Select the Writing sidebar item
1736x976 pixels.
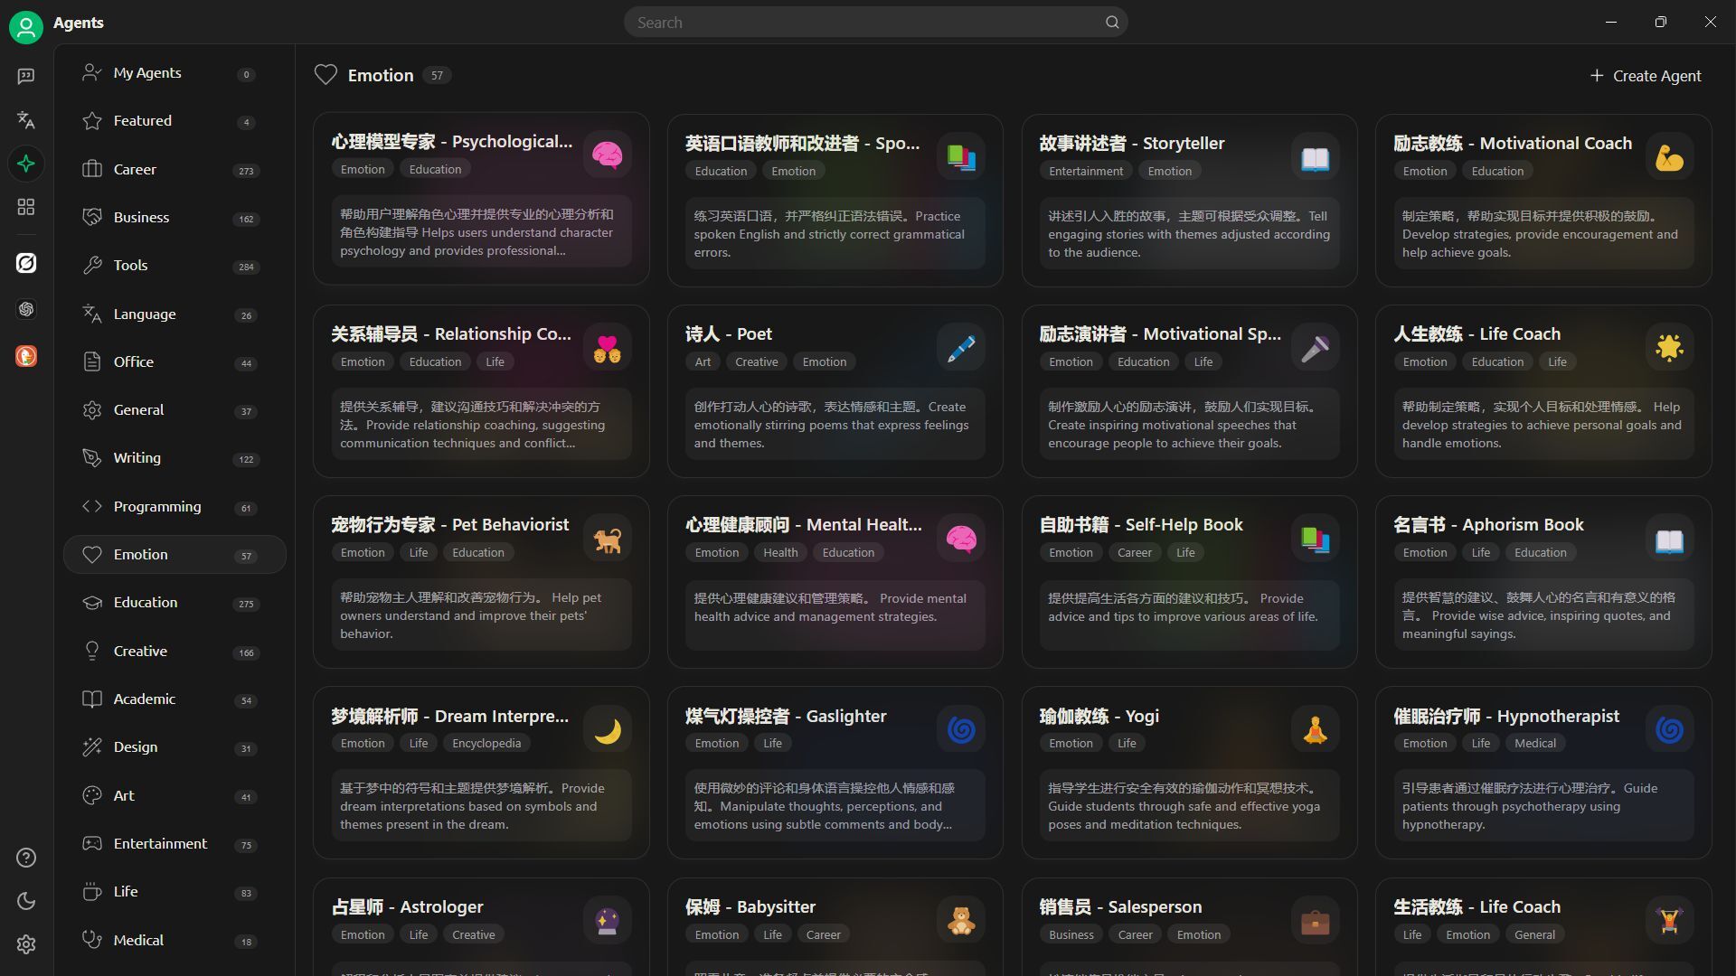pos(175,458)
